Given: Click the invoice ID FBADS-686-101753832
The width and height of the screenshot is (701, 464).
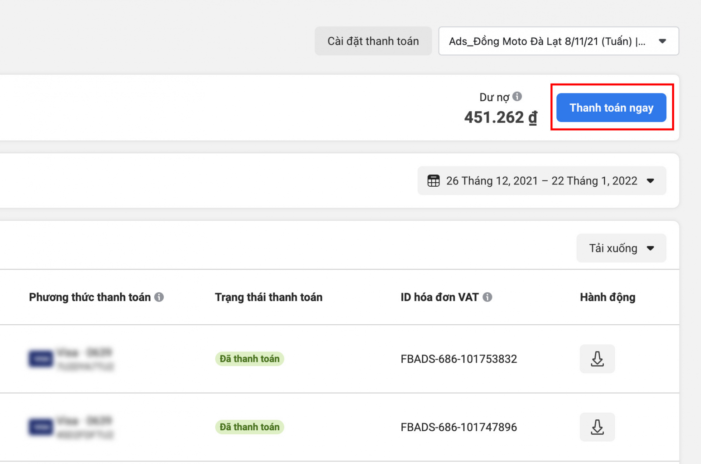Looking at the screenshot, I should [458, 358].
